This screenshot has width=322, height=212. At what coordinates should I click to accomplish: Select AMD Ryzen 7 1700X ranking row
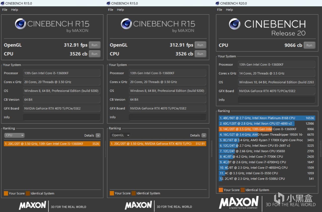pos(267,140)
